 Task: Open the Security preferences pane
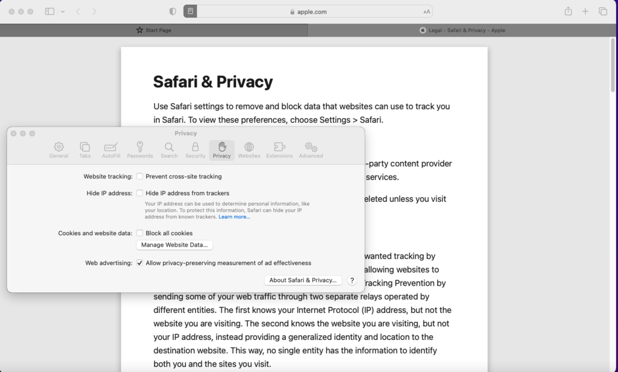click(x=195, y=150)
